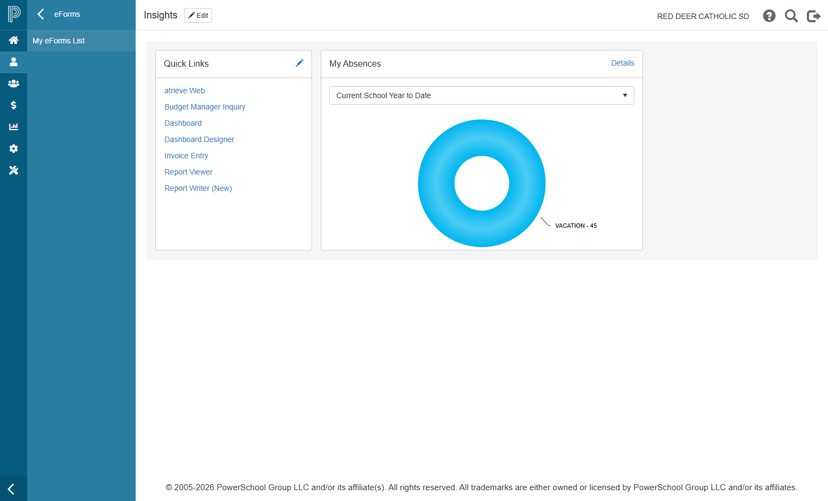Open the Home sidebar icon
828x501 pixels.
[x=14, y=40]
